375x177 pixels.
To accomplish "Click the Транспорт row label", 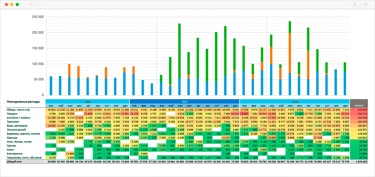I will tap(14, 122).
